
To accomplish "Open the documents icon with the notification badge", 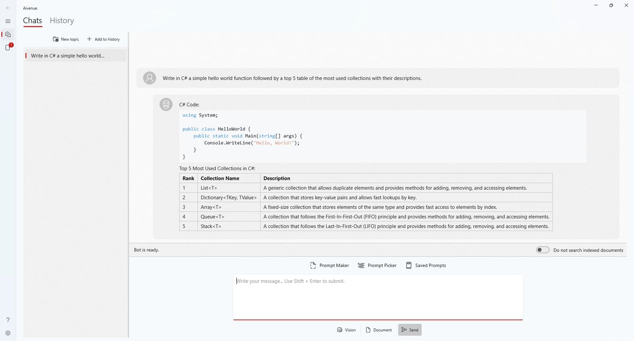I will point(7,48).
